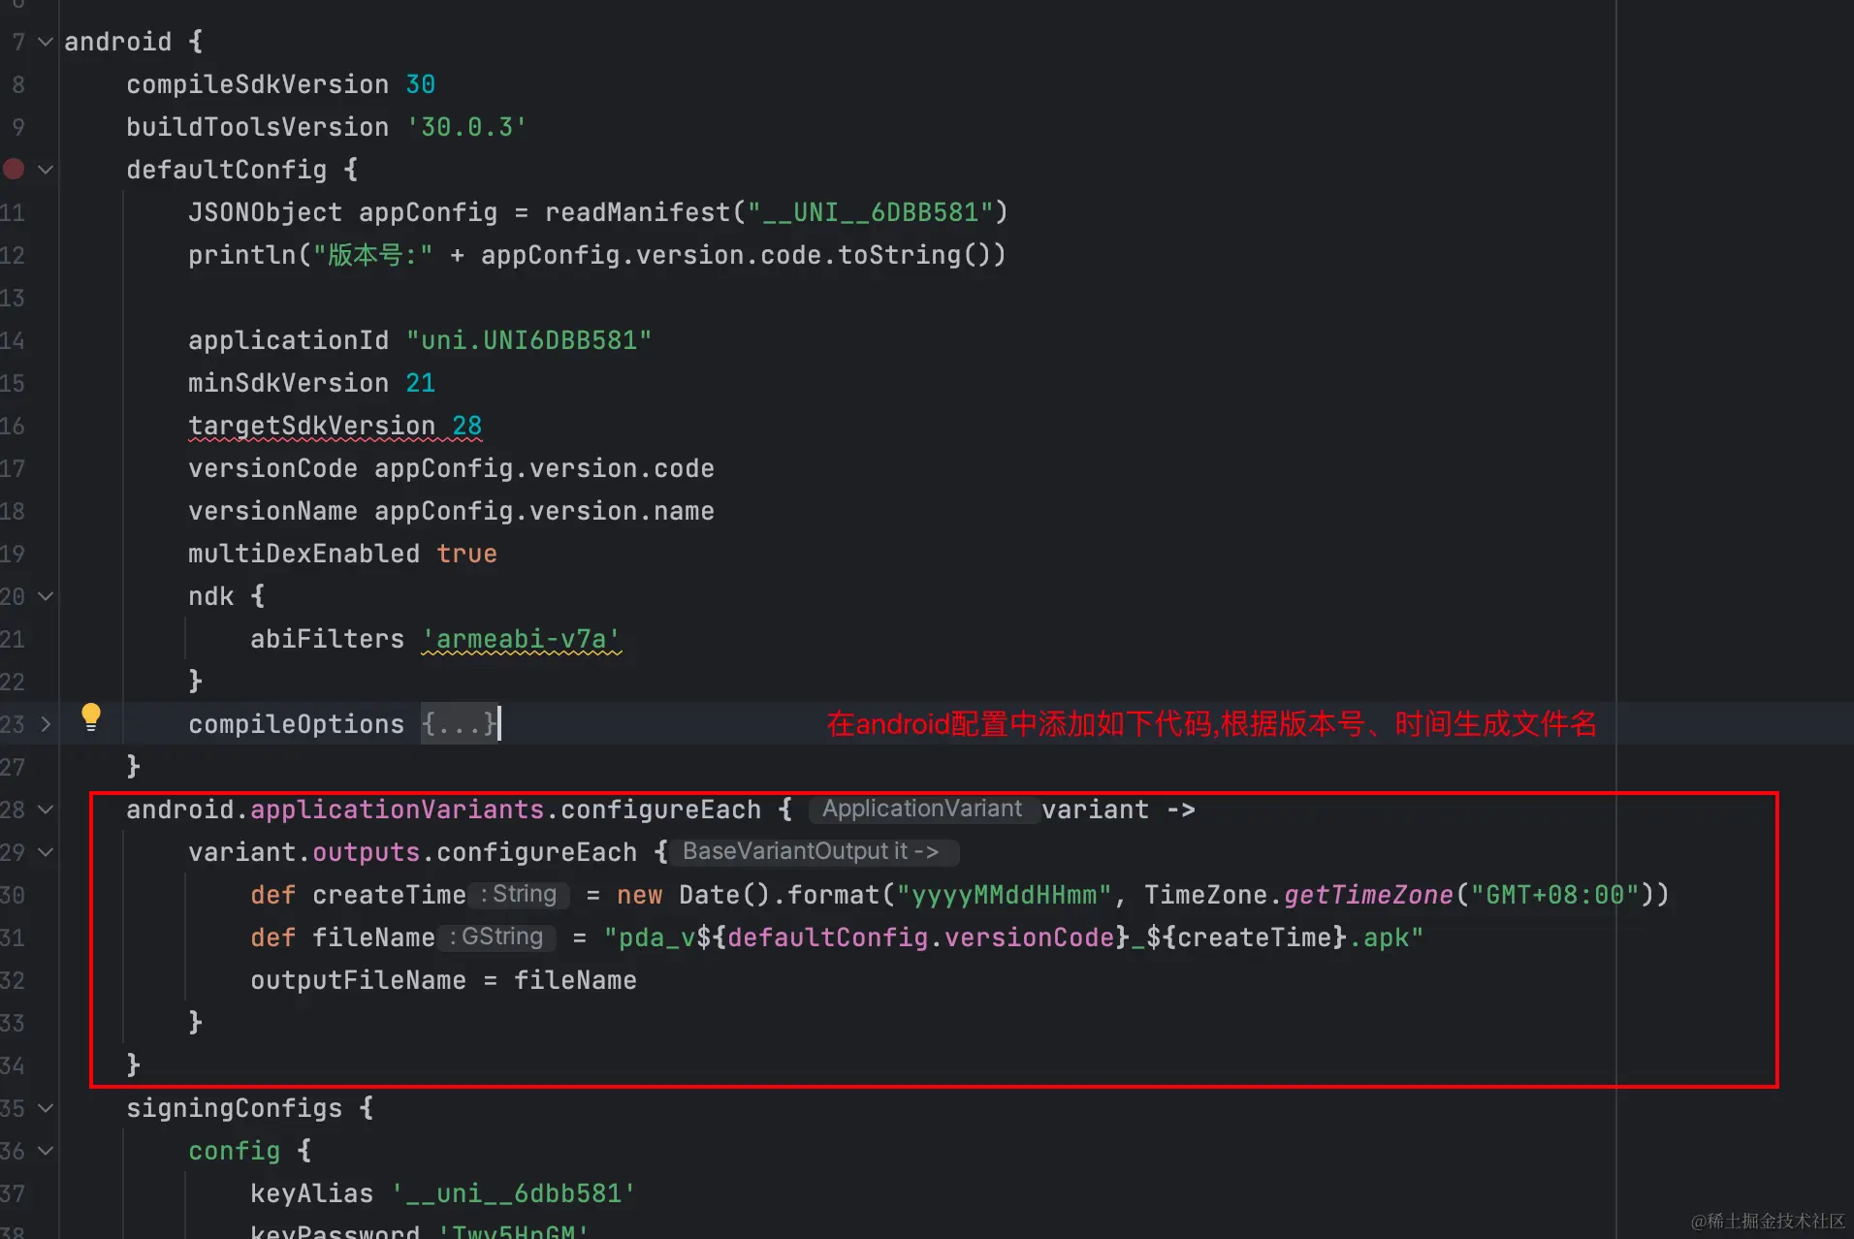Collapse the android.applicationVariants.configureEach fold arrow

[x=45, y=810]
